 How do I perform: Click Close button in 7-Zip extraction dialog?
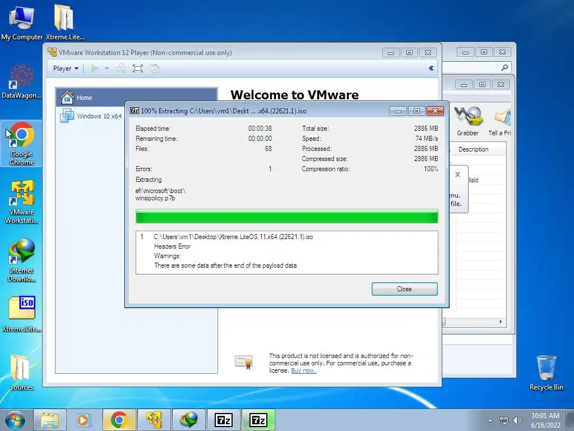tap(405, 289)
